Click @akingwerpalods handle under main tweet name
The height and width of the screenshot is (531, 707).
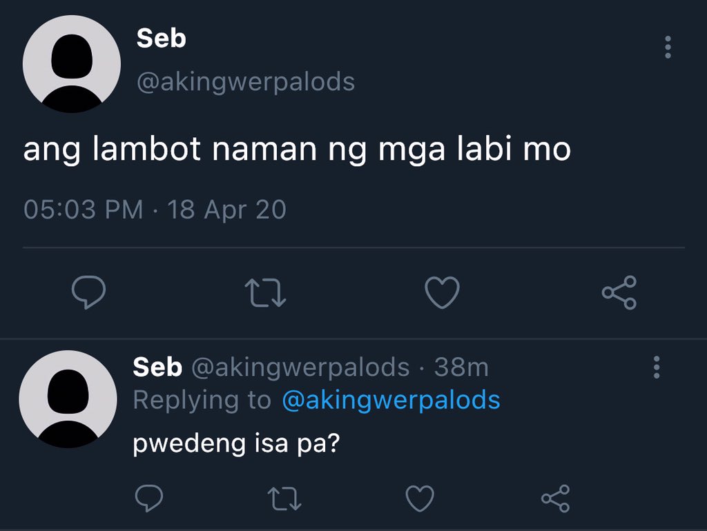[246, 82]
